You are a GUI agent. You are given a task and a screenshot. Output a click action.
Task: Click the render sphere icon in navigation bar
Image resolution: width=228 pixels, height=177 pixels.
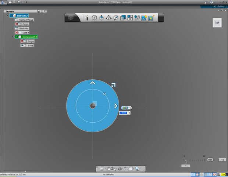[137, 169]
